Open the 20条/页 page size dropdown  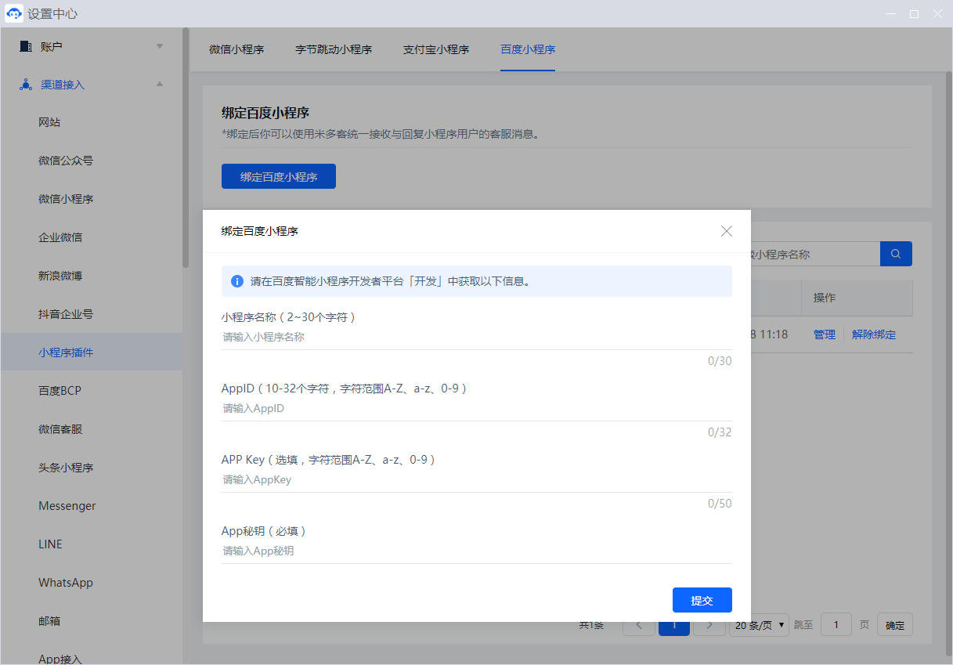[x=759, y=625]
